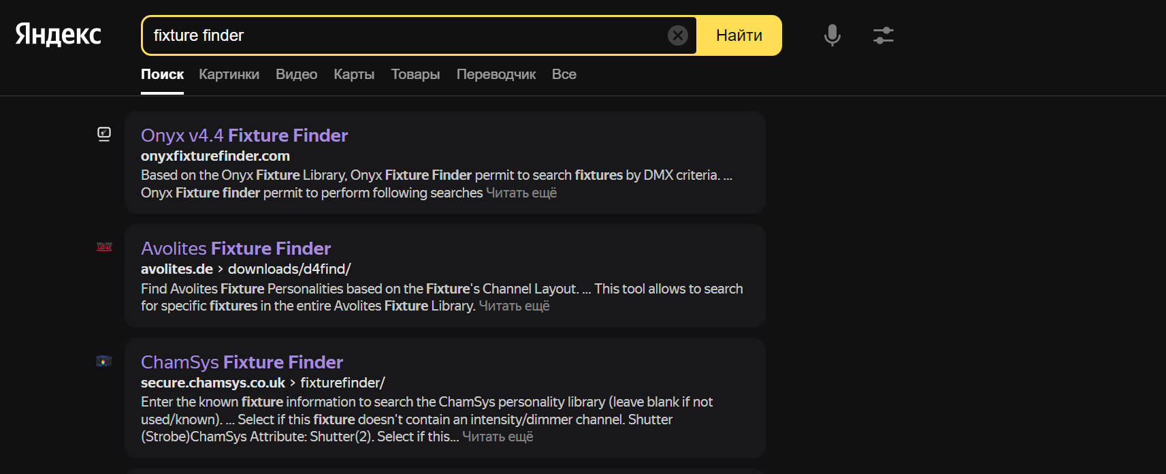Visit the avolites.de domain link
Screen dimensions: 1166x474
click(177, 269)
